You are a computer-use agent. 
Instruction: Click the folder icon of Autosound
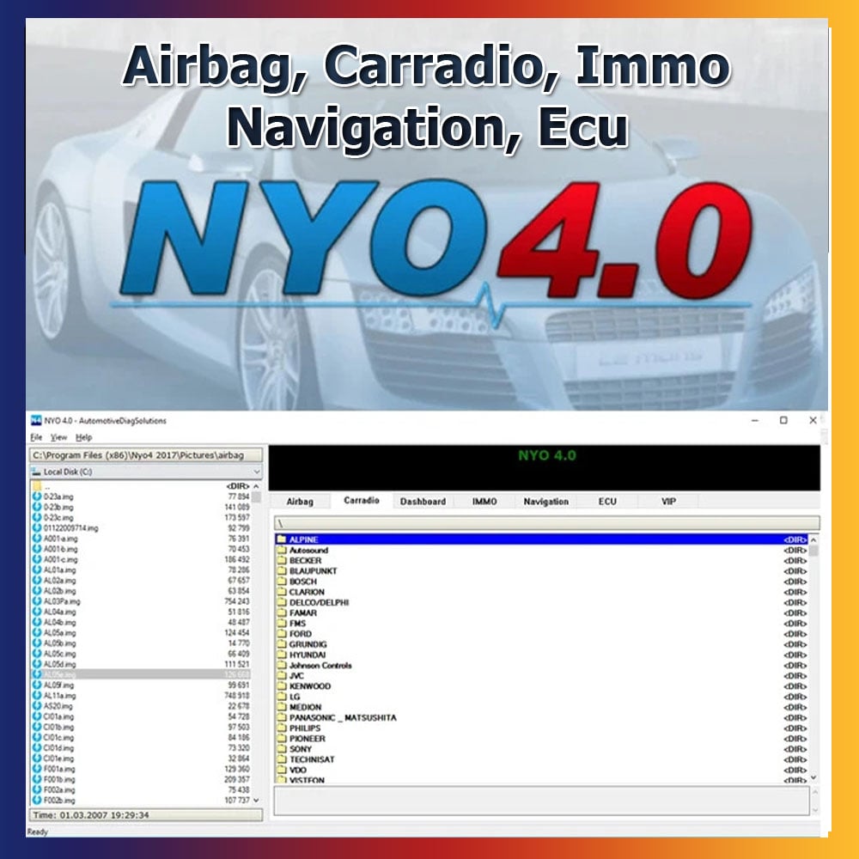coord(282,550)
